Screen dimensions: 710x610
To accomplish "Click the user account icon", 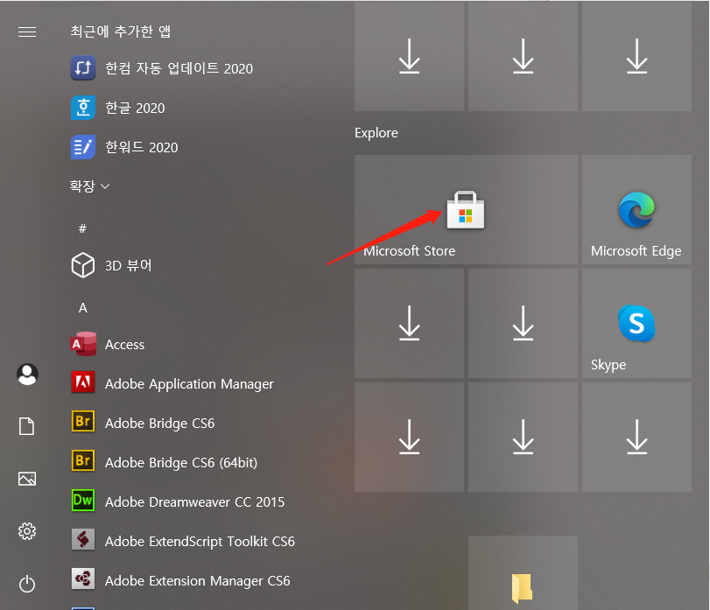I will (x=26, y=374).
